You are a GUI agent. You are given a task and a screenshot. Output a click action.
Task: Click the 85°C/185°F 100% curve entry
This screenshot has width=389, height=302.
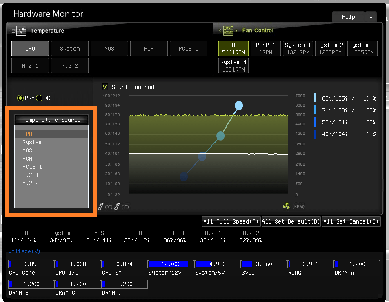click(x=345, y=98)
